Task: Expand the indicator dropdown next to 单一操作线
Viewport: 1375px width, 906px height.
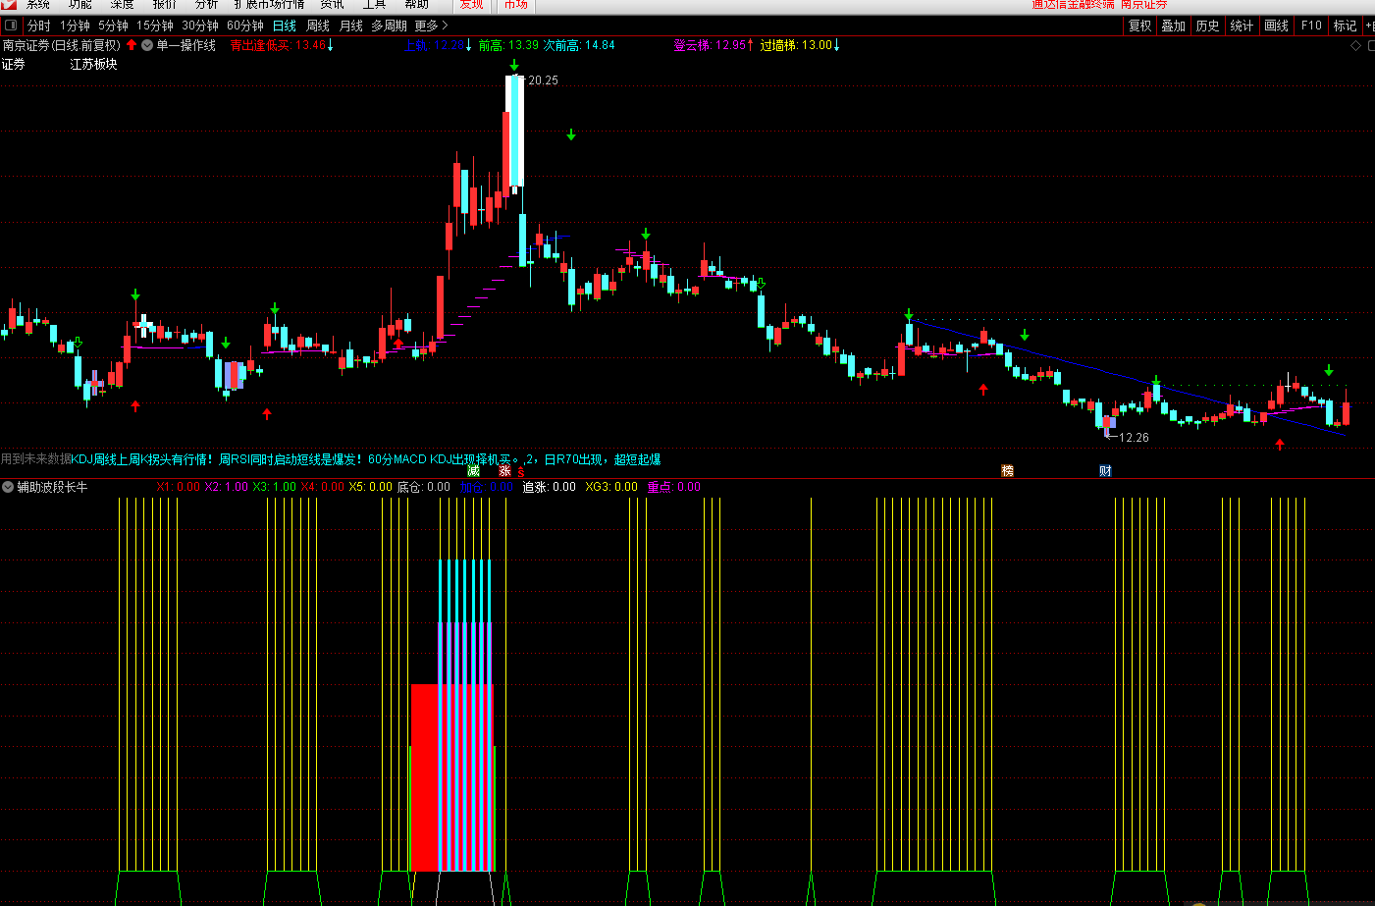Action: coord(147,45)
